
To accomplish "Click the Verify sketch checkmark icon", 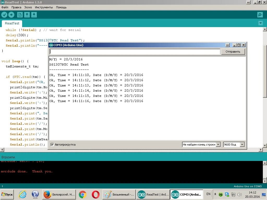I will click(x=4, y=15).
